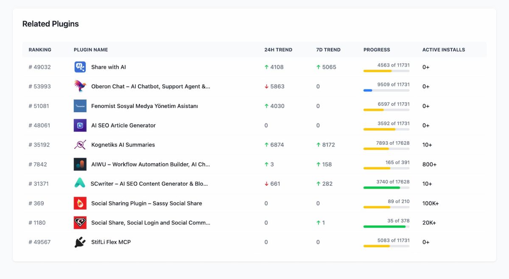This screenshot has width=509, height=279.
Task: Click the 20K+ active installs value
Action: (x=429, y=223)
